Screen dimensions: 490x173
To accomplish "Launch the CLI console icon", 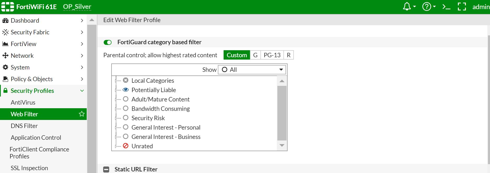I will pyautogui.click(x=446, y=7).
